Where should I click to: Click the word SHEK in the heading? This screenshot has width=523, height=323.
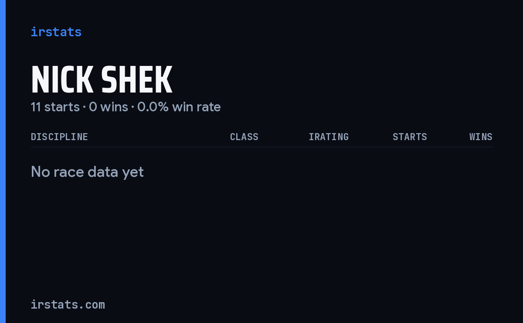tap(137, 80)
